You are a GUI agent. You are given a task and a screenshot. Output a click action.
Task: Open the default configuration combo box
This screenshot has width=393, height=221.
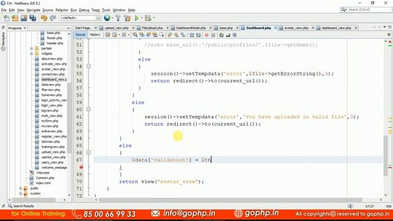pos(80,18)
